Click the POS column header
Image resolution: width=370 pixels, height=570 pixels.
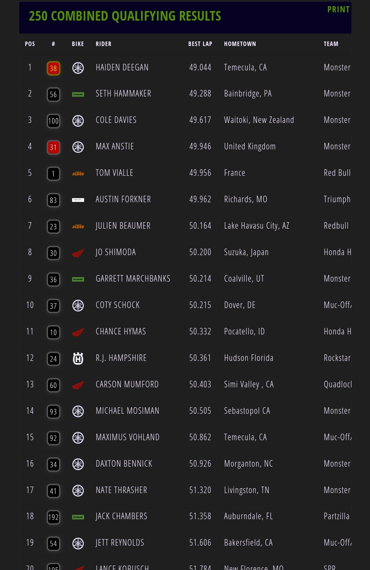(30, 44)
